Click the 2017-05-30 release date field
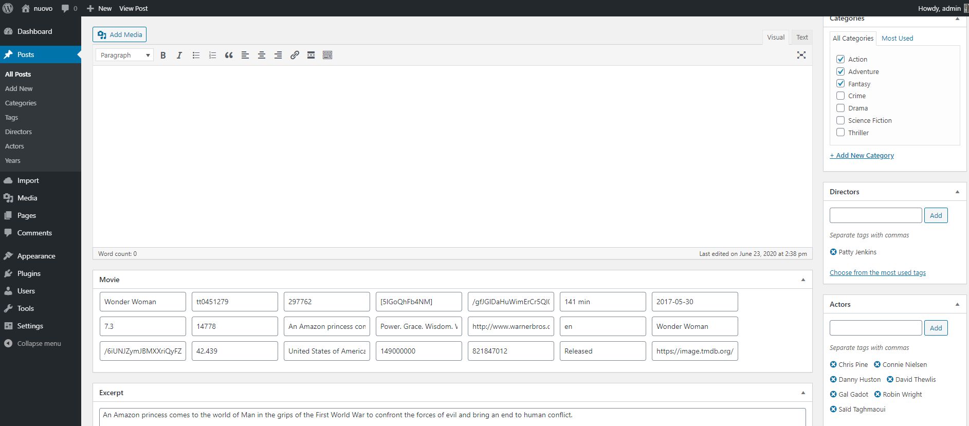Viewport: 969px width, 426px height. pyautogui.click(x=694, y=302)
